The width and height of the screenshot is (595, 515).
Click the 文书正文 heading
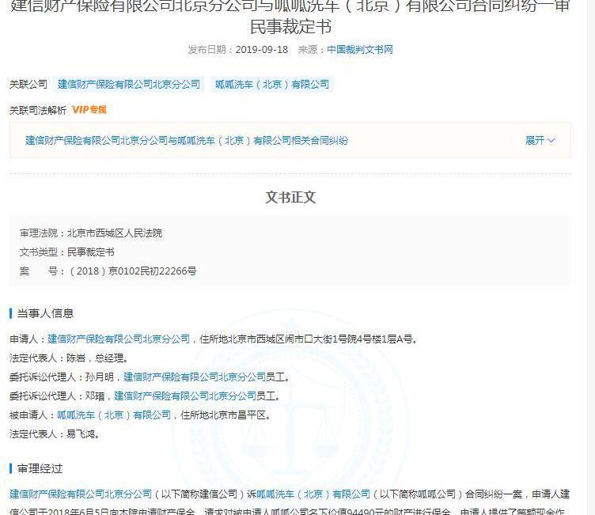[290, 197]
